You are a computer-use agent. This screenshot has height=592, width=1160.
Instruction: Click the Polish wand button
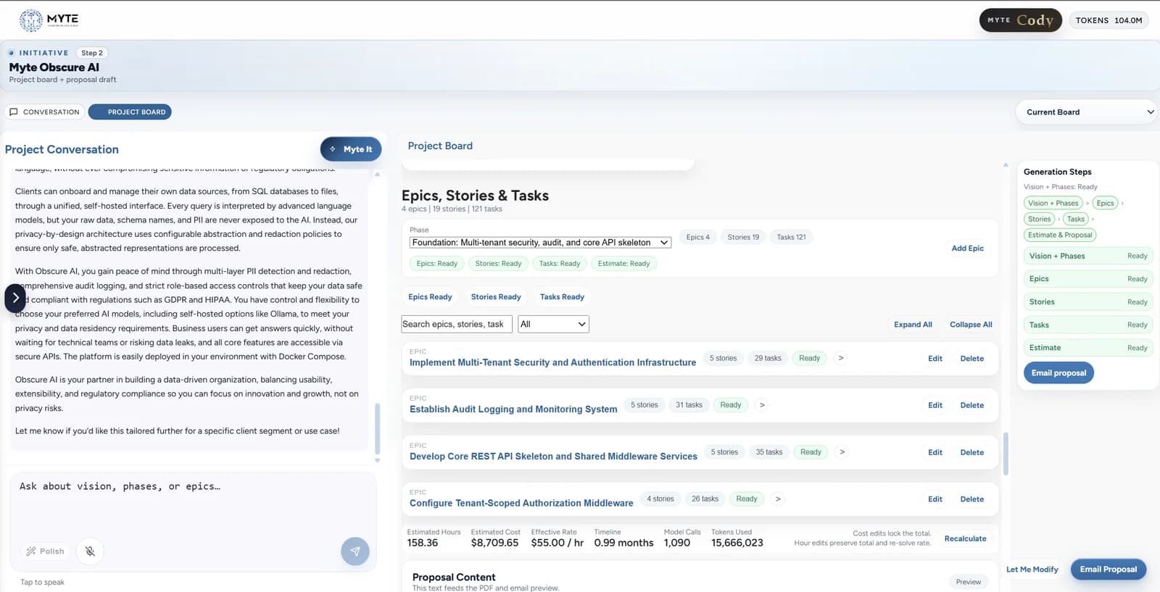point(46,551)
